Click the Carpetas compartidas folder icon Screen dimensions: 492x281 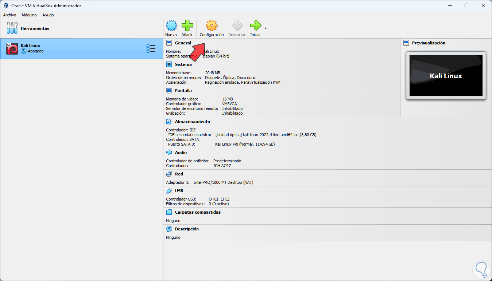[x=169, y=212]
